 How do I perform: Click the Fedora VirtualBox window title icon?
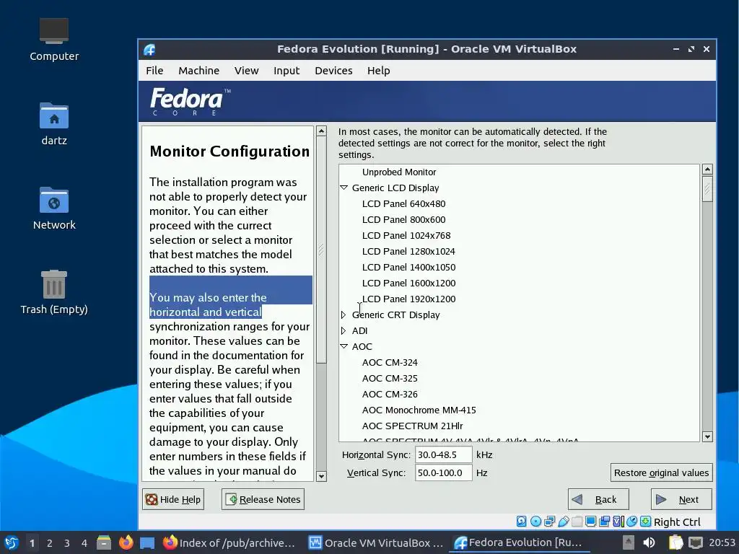click(x=149, y=50)
